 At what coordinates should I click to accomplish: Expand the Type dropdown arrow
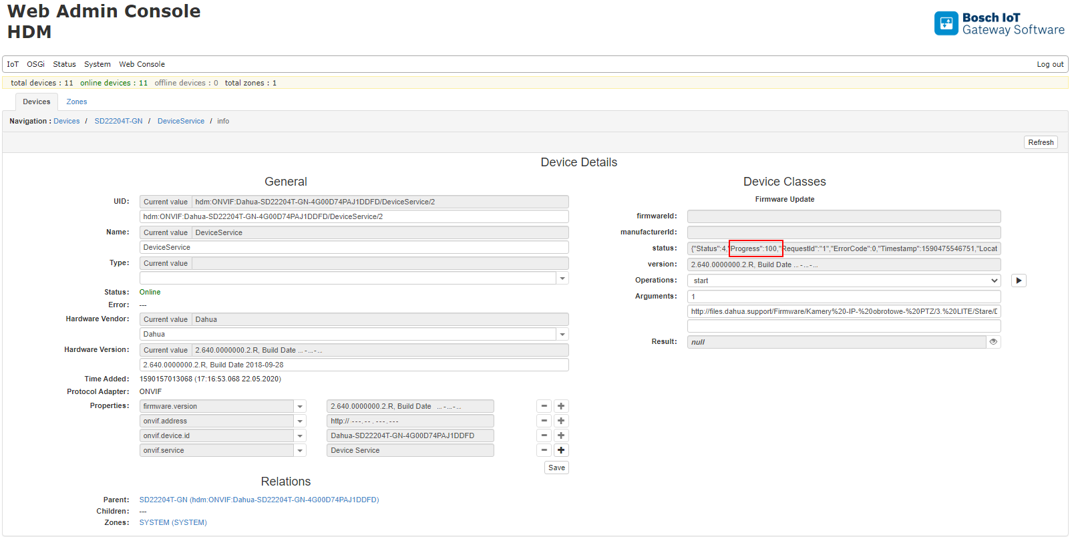(x=562, y=278)
